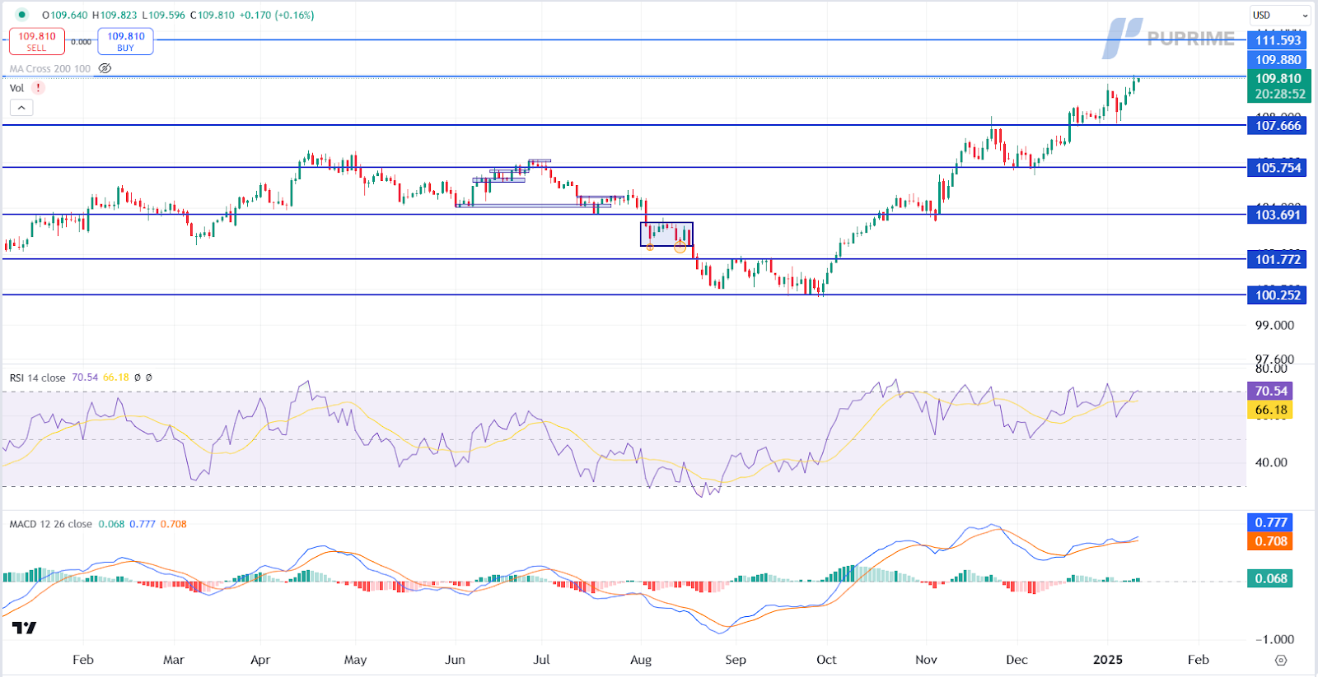Click the RSI 40.00 scale value
Screen dimensions: 1318x677
(1271, 462)
